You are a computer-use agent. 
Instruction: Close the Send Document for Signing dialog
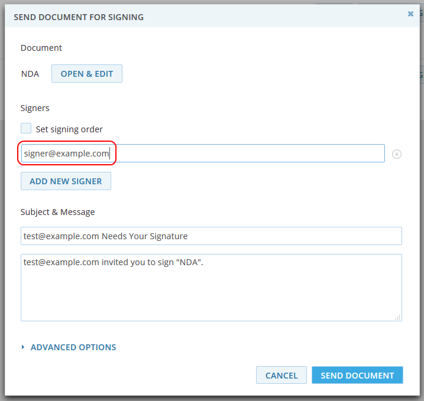410,14
